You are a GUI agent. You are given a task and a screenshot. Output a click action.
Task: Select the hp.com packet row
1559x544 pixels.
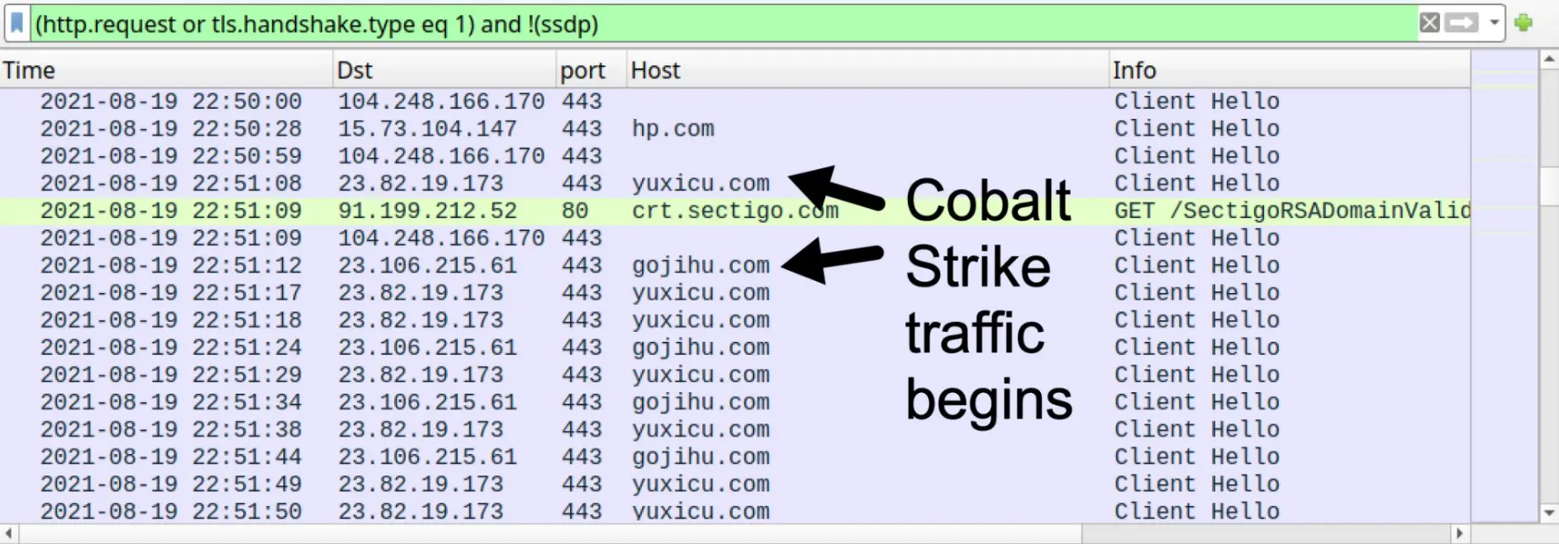[735, 129]
